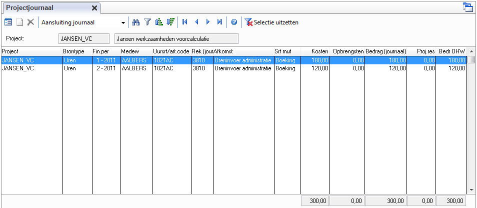This screenshot has width=477, height=208.
Task: Click the Proj.res column header
Action: (x=421, y=51)
